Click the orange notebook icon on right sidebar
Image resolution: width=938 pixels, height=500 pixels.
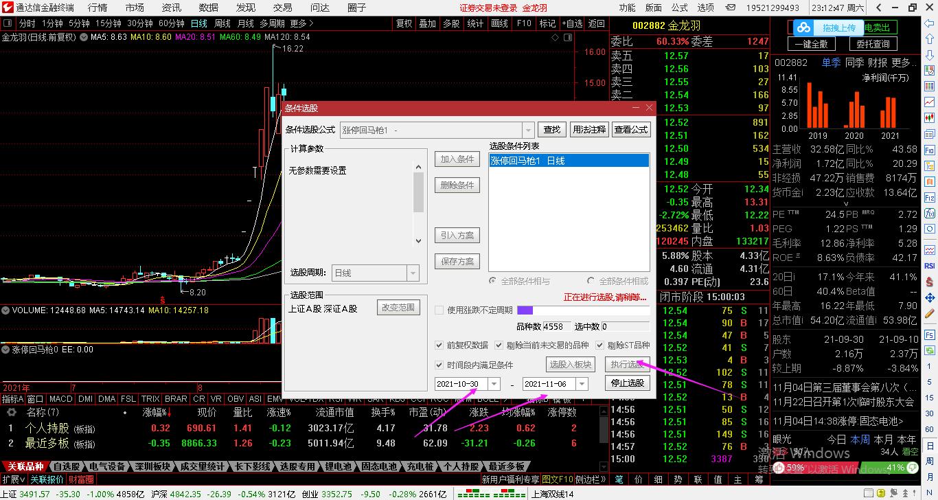928,181
